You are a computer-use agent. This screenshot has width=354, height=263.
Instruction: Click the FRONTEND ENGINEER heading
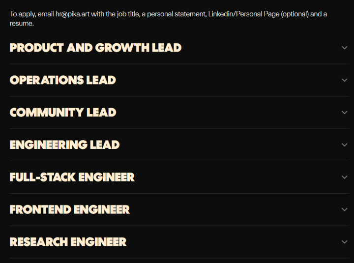tap(70, 209)
